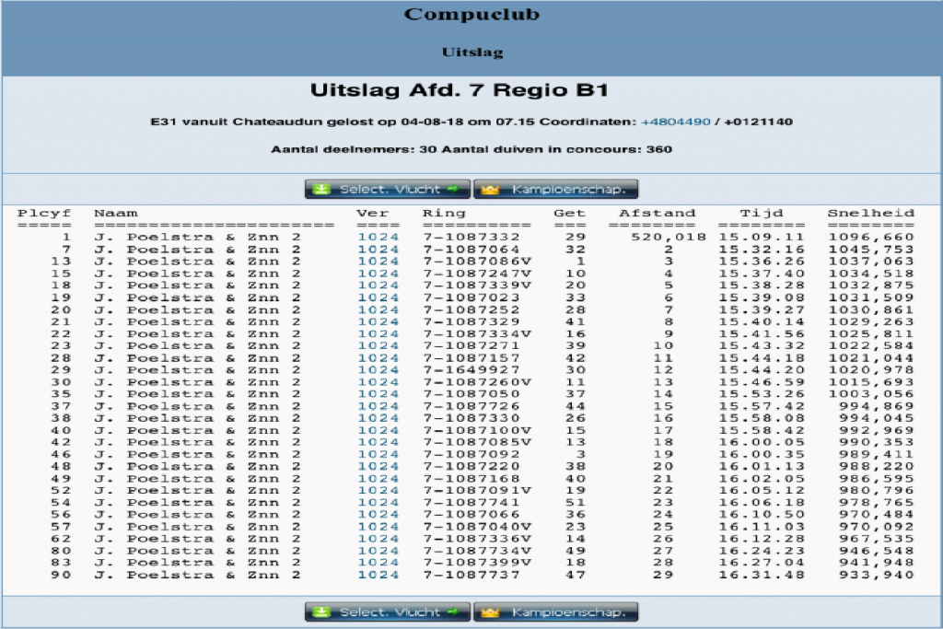
Task: Follow 1024 link for ring 7-1087741
Action: point(378,503)
